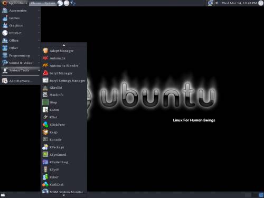Start Automatix Bleeder
Screen dimensions: 264x198
64,65
